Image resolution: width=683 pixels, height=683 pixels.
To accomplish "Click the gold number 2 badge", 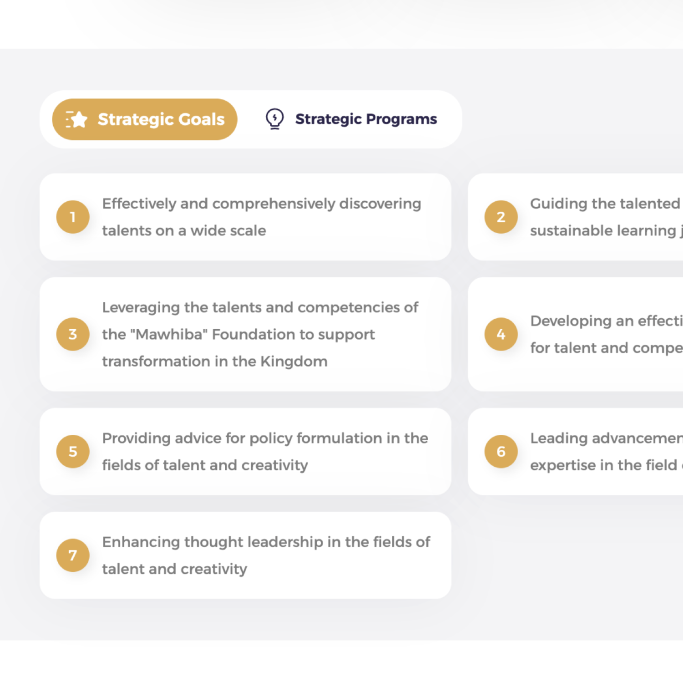I will pos(501,217).
